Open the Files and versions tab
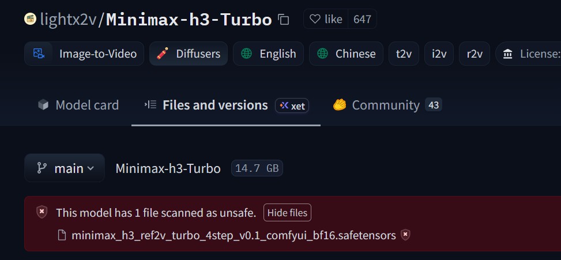The image size is (561, 260). 226,105
